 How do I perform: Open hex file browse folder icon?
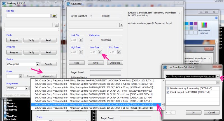point(54,16)
